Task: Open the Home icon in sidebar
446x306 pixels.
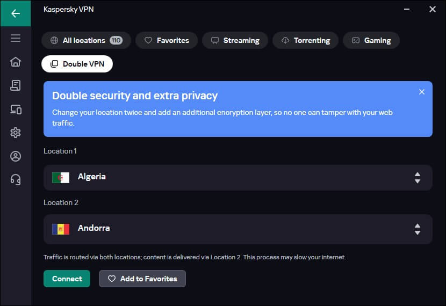Action: 16,62
